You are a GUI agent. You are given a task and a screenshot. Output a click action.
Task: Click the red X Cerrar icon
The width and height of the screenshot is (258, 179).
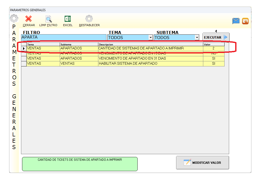click(x=28, y=19)
